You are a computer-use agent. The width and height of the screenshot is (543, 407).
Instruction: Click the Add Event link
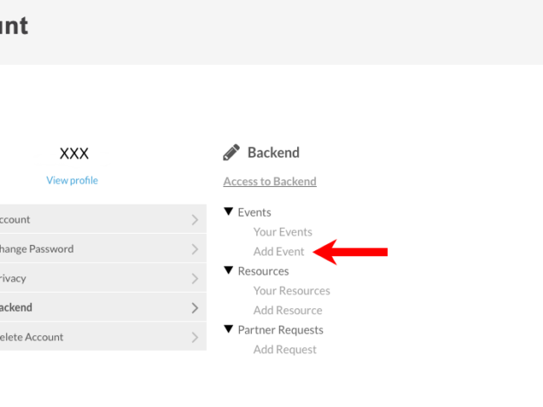279,252
